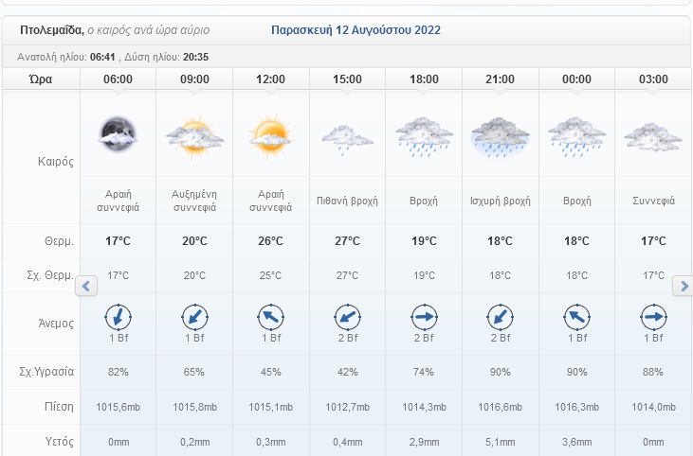Click the 18:00 rain cloud icon
This screenshot has height=456, width=693.
click(424, 137)
